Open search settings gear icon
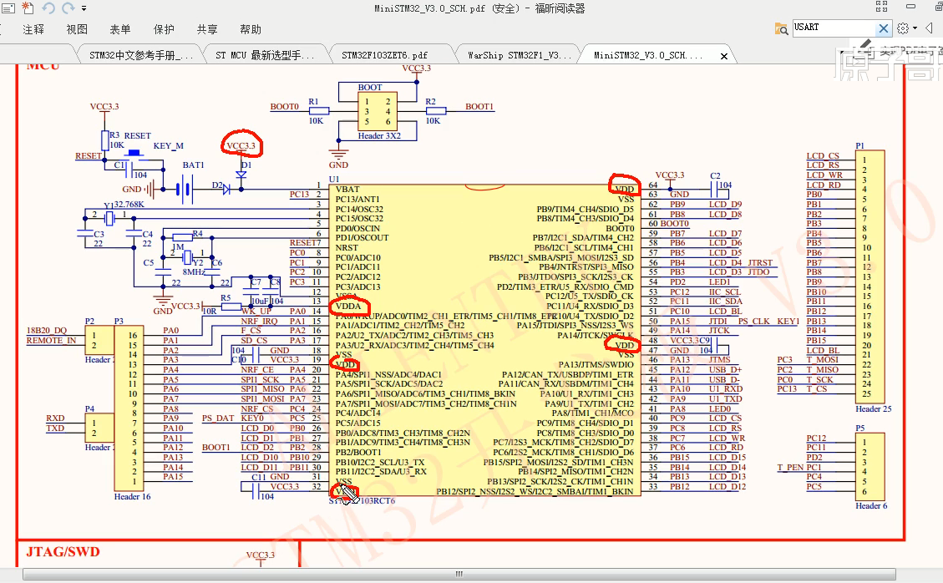This screenshot has width=943, height=583. [x=903, y=28]
